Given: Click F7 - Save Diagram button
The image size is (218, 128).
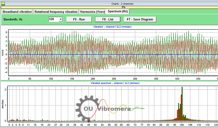Looking at the screenshot, I should coord(140,19).
